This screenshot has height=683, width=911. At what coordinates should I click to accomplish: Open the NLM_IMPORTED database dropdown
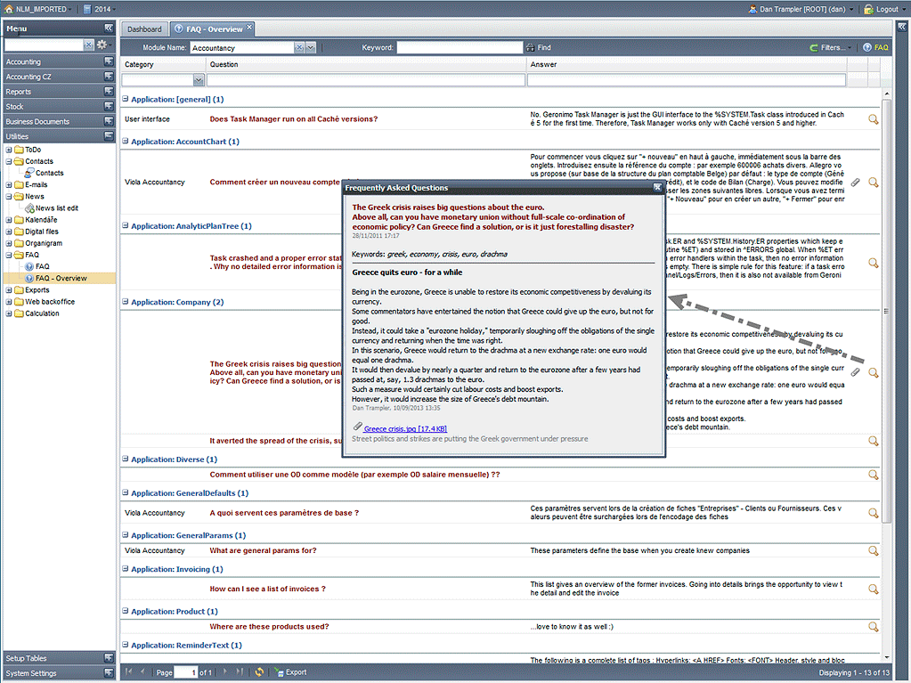37,9
